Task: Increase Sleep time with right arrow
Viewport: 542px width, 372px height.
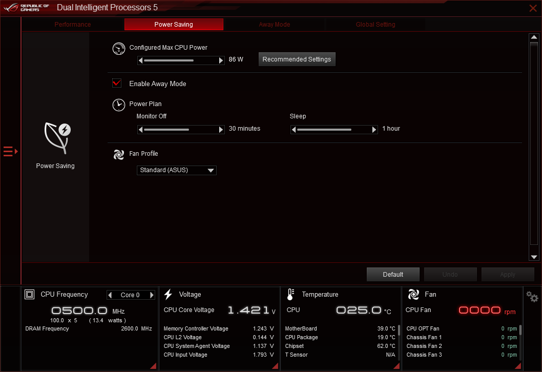Action: [374, 130]
